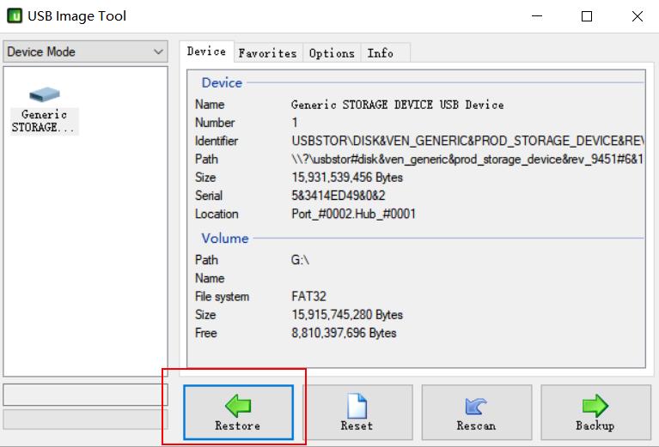Click the volume Free bytes value
The width and height of the screenshot is (659, 447).
pyautogui.click(x=344, y=333)
